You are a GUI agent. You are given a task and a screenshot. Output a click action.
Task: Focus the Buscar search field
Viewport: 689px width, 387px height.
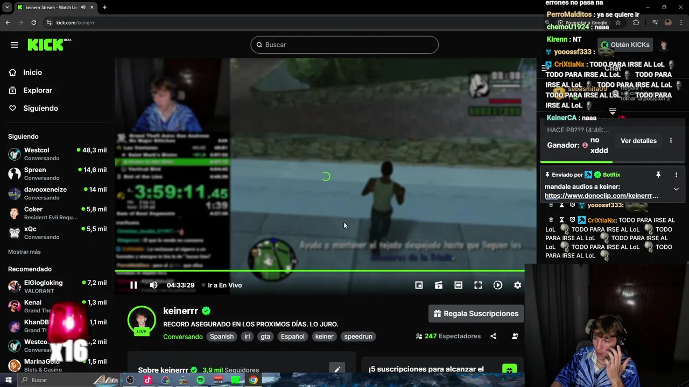tap(344, 45)
